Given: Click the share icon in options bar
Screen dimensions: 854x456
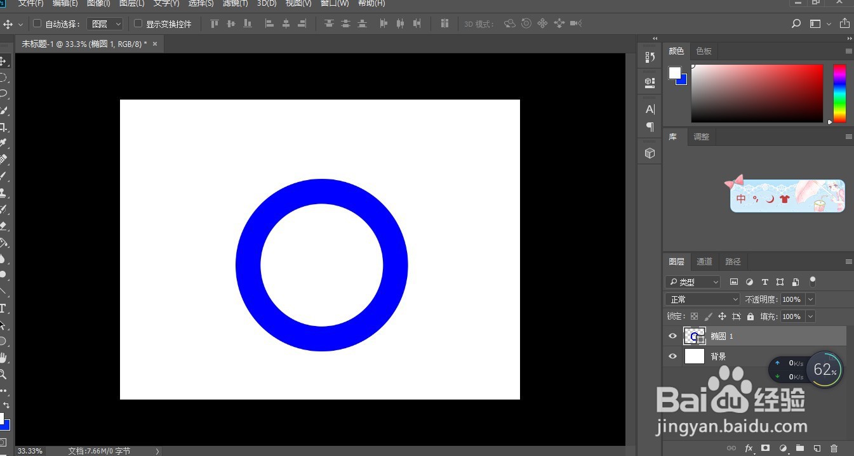Looking at the screenshot, I should point(844,24).
